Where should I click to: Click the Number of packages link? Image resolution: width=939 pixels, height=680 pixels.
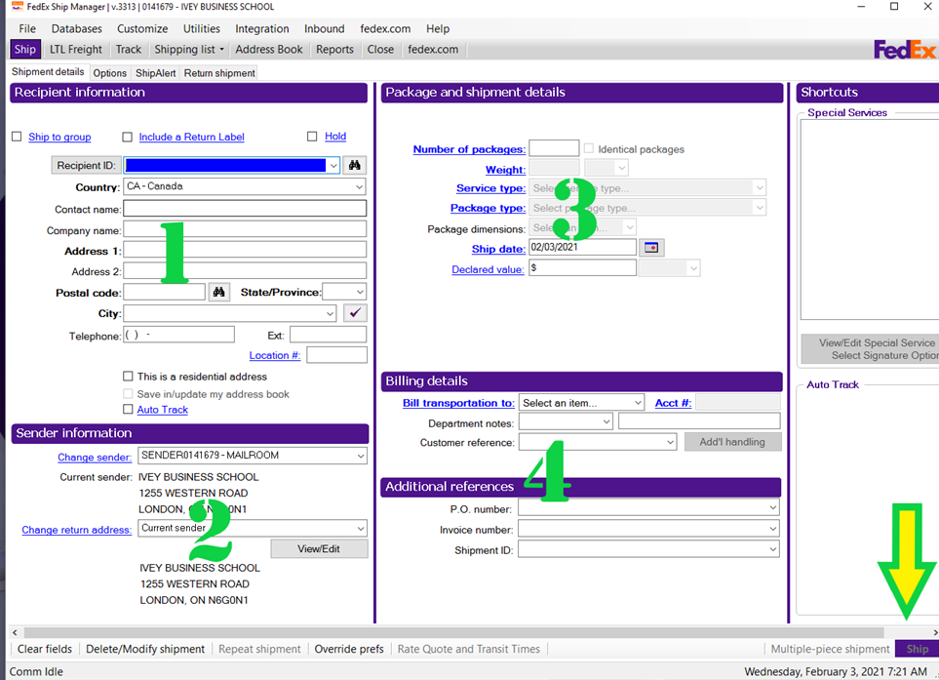click(x=469, y=149)
